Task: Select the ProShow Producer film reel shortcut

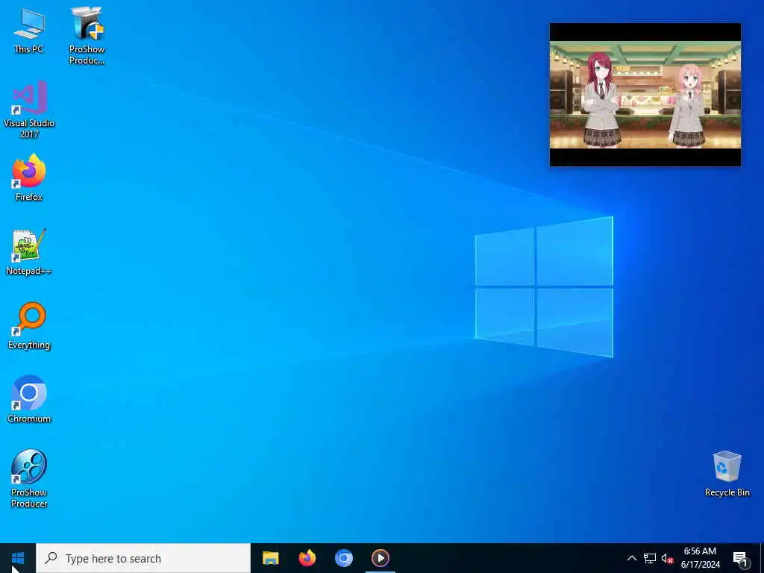Action: click(29, 478)
